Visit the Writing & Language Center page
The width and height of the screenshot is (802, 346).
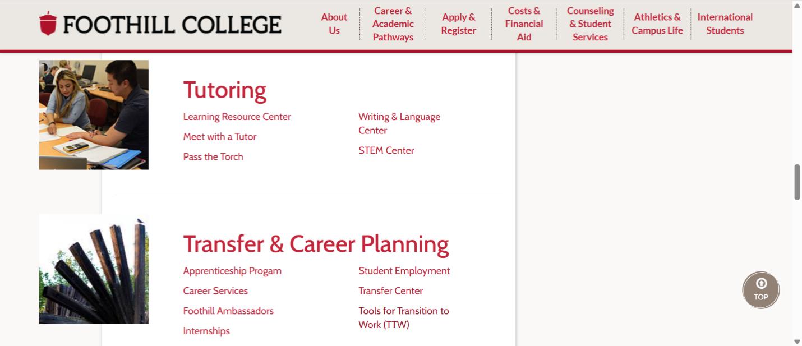pyautogui.click(x=399, y=123)
